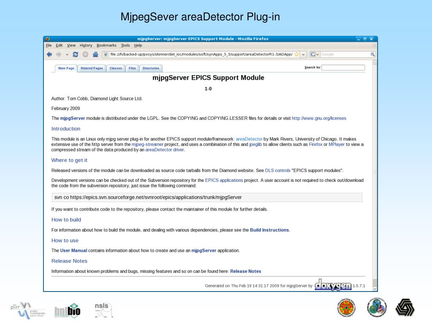Switch to the Classes tab
Image resolution: width=432 pixels, height=324 pixels.
click(x=116, y=68)
